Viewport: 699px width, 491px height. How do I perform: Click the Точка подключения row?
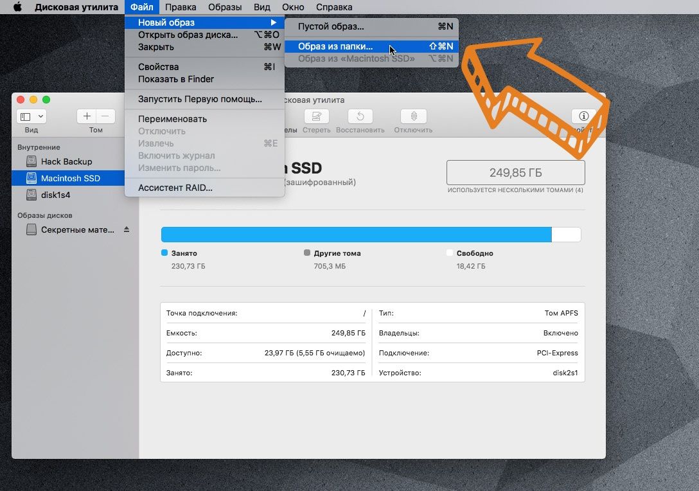266,313
